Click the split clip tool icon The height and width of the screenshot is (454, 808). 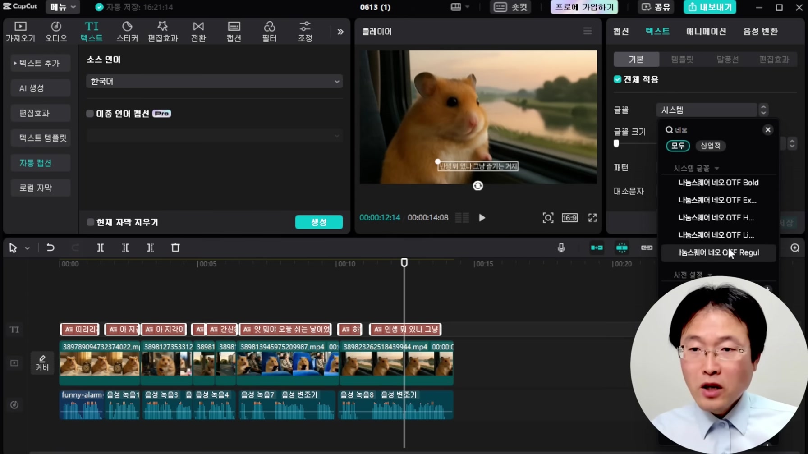[x=100, y=248]
